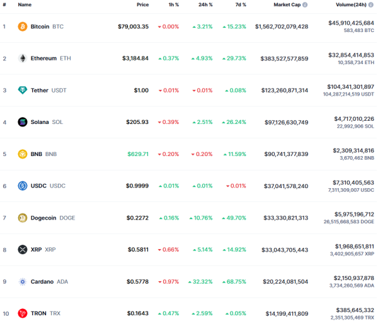Open the Market Cap info tooltip icon

[305, 5]
